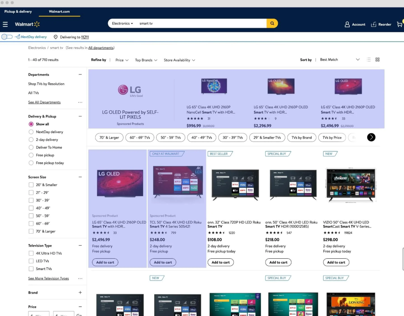Click the delivery location pin icon

(55, 37)
